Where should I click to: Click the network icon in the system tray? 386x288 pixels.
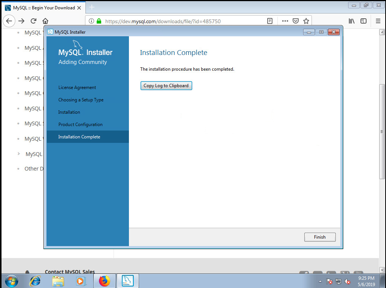[x=338, y=281]
